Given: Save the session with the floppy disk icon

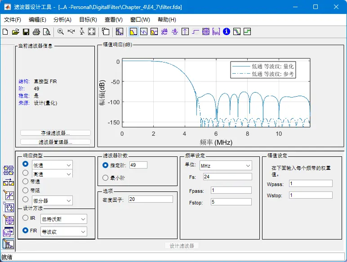Looking at the screenshot, I should click(26, 31).
